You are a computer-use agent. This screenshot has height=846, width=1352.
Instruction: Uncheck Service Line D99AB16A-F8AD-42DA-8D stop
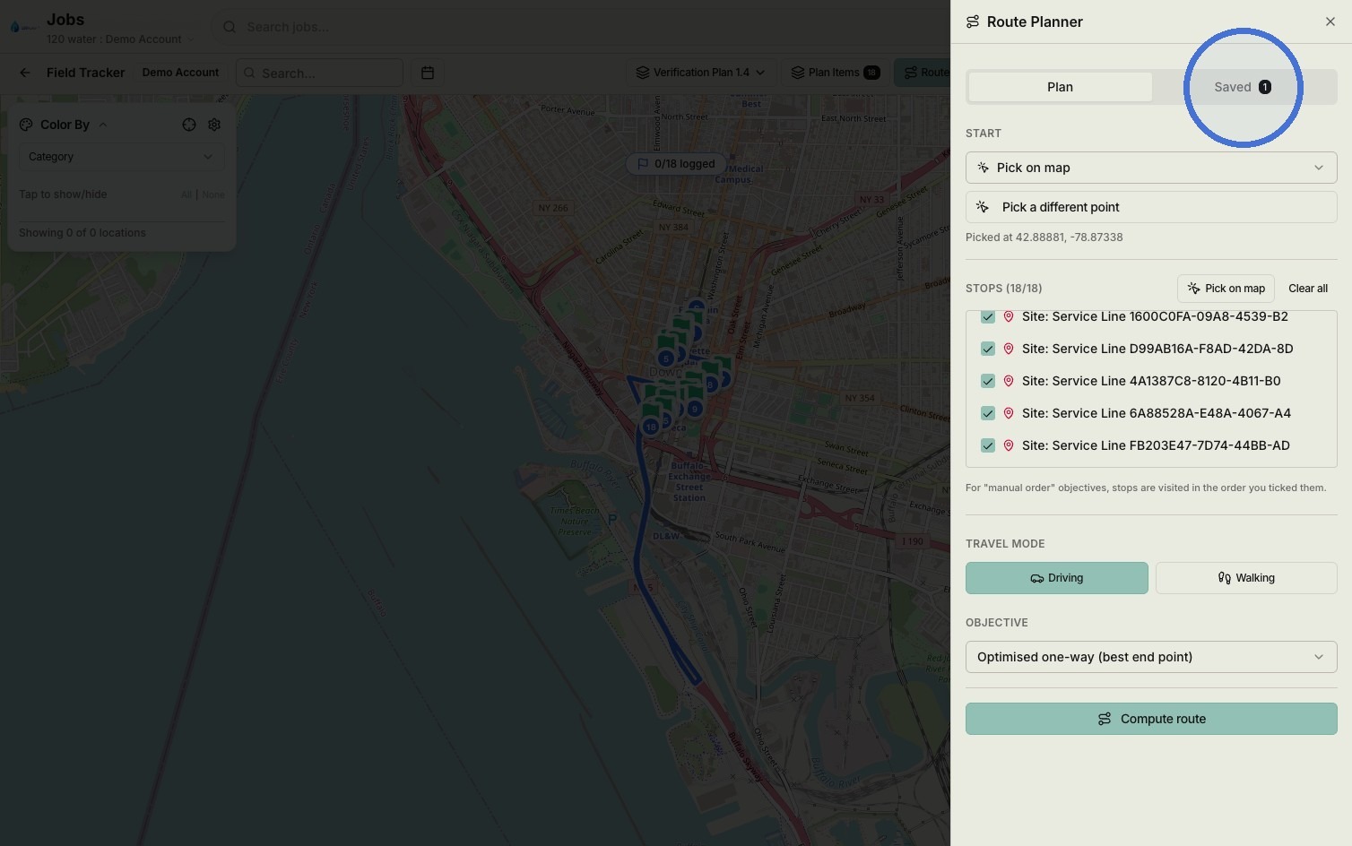988,349
